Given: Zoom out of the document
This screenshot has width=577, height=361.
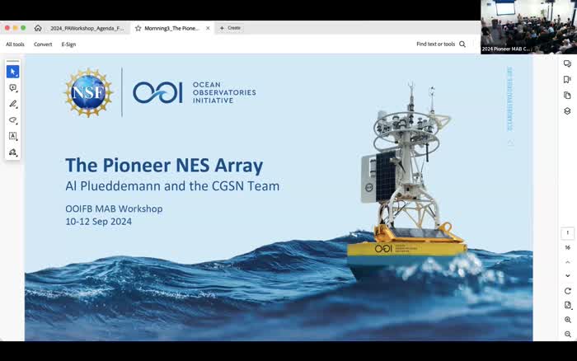Looking at the screenshot, I should [567, 335].
